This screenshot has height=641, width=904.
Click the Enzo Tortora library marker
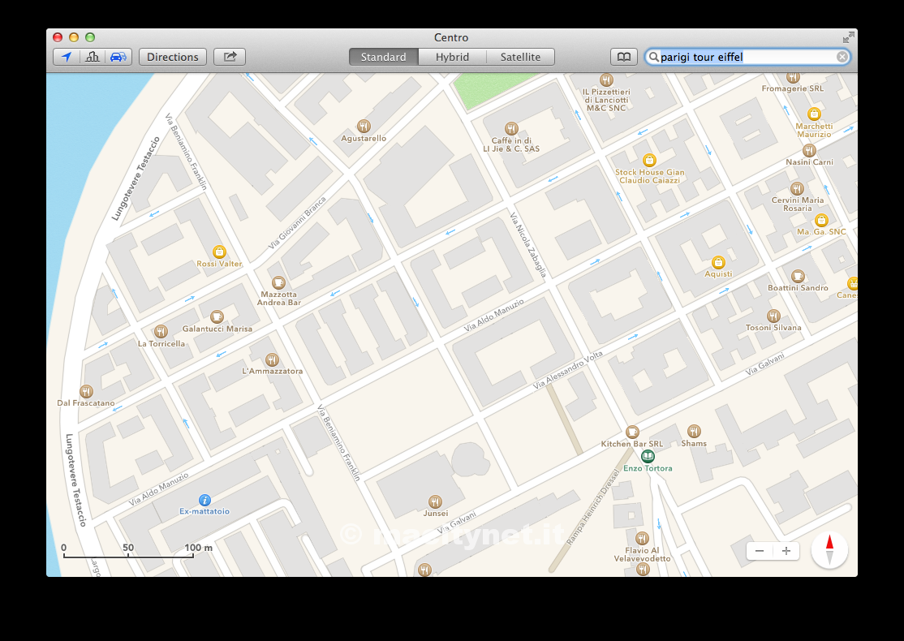[648, 456]
